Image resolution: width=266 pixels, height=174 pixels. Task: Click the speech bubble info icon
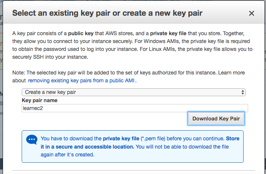click(32, 140)
